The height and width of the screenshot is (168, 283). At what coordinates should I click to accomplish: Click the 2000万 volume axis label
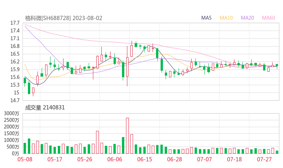point(11,127)
